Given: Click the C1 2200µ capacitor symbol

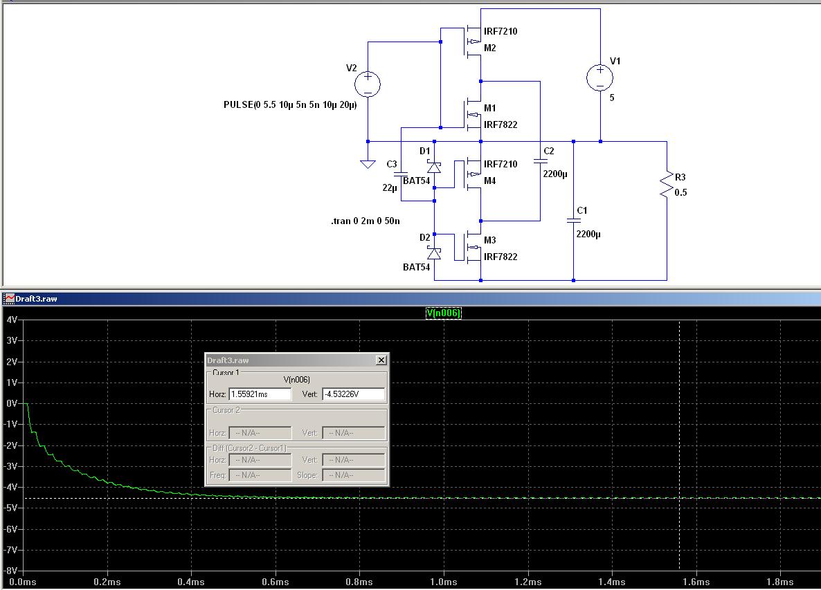Looking at the screenshot, I should pos(573,221).
